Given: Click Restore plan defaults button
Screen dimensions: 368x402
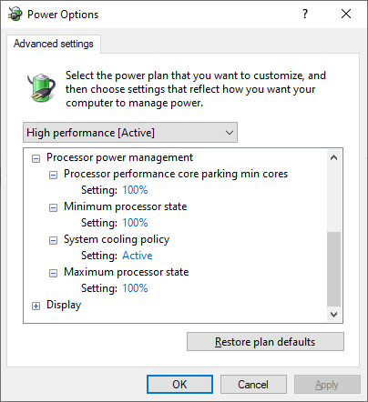Looking at the screenshot, I should pyautogui.click(x=265, y=342).
